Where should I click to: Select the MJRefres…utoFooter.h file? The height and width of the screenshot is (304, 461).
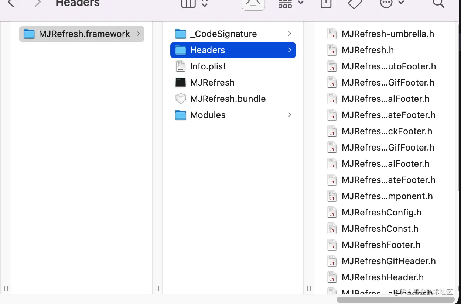coord(382,66)
